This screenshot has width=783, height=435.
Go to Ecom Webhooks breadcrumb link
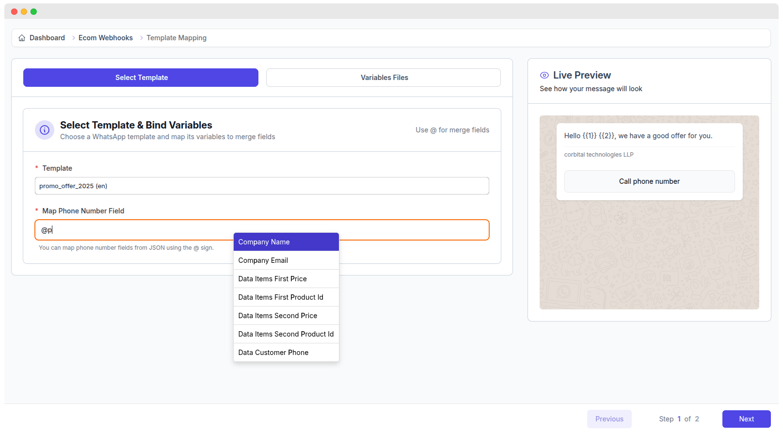pyautogui.click(x=105, y=38)
